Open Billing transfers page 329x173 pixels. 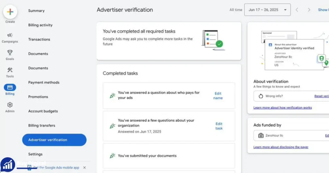click(41, 125)
